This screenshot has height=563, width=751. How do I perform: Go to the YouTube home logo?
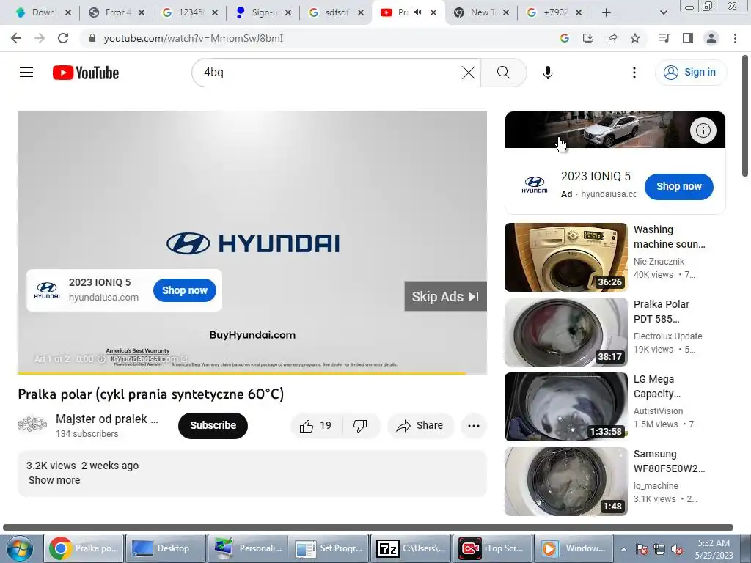pos(86,73)
